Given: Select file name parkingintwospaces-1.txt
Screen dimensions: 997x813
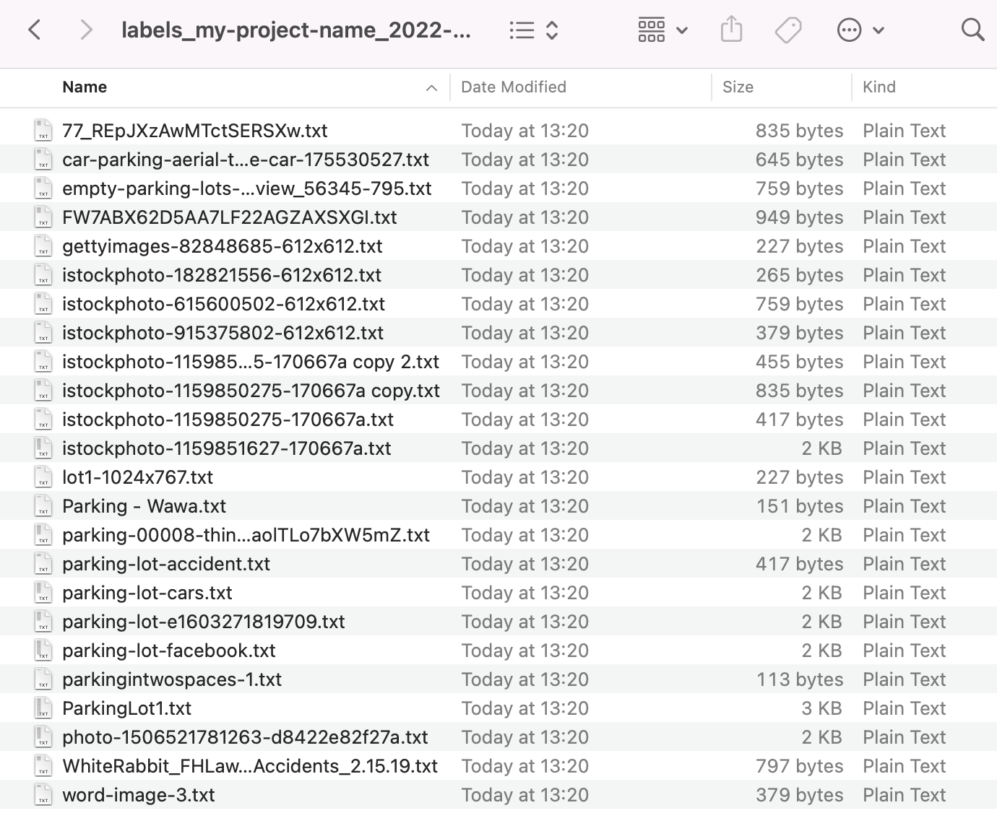Looking at the screenshot, I should pyautogui.click(x=172, y=679).
